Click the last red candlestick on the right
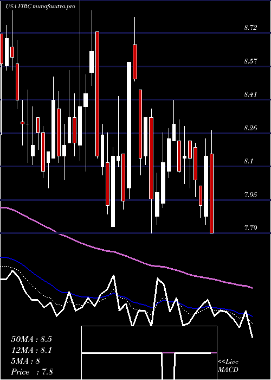 tap(212, 193)
